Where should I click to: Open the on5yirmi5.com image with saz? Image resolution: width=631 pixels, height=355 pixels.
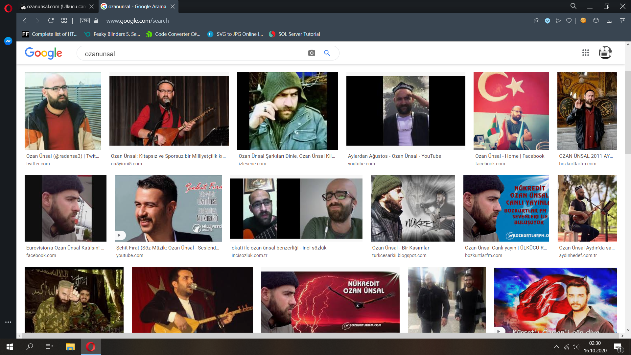click(169, 111)
